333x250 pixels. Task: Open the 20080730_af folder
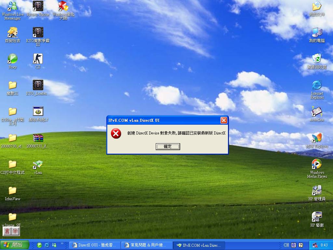point(13,141)
